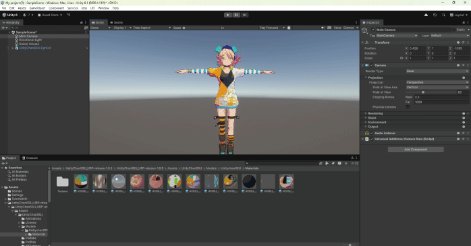Viewport: 471px width, 246px height.
Task: Open the Asset Store dropdown
Action: pos(50,15)
